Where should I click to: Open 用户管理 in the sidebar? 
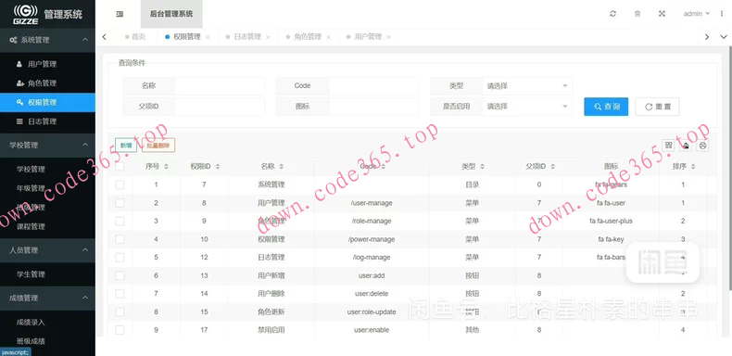coord(47,64)
